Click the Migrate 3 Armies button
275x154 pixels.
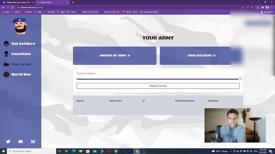158,86
